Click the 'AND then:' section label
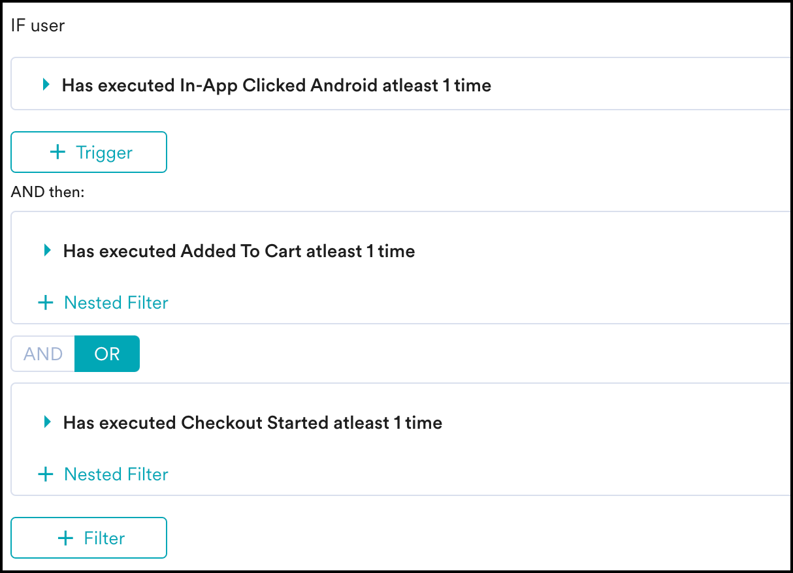 click(x=48, y=193)
